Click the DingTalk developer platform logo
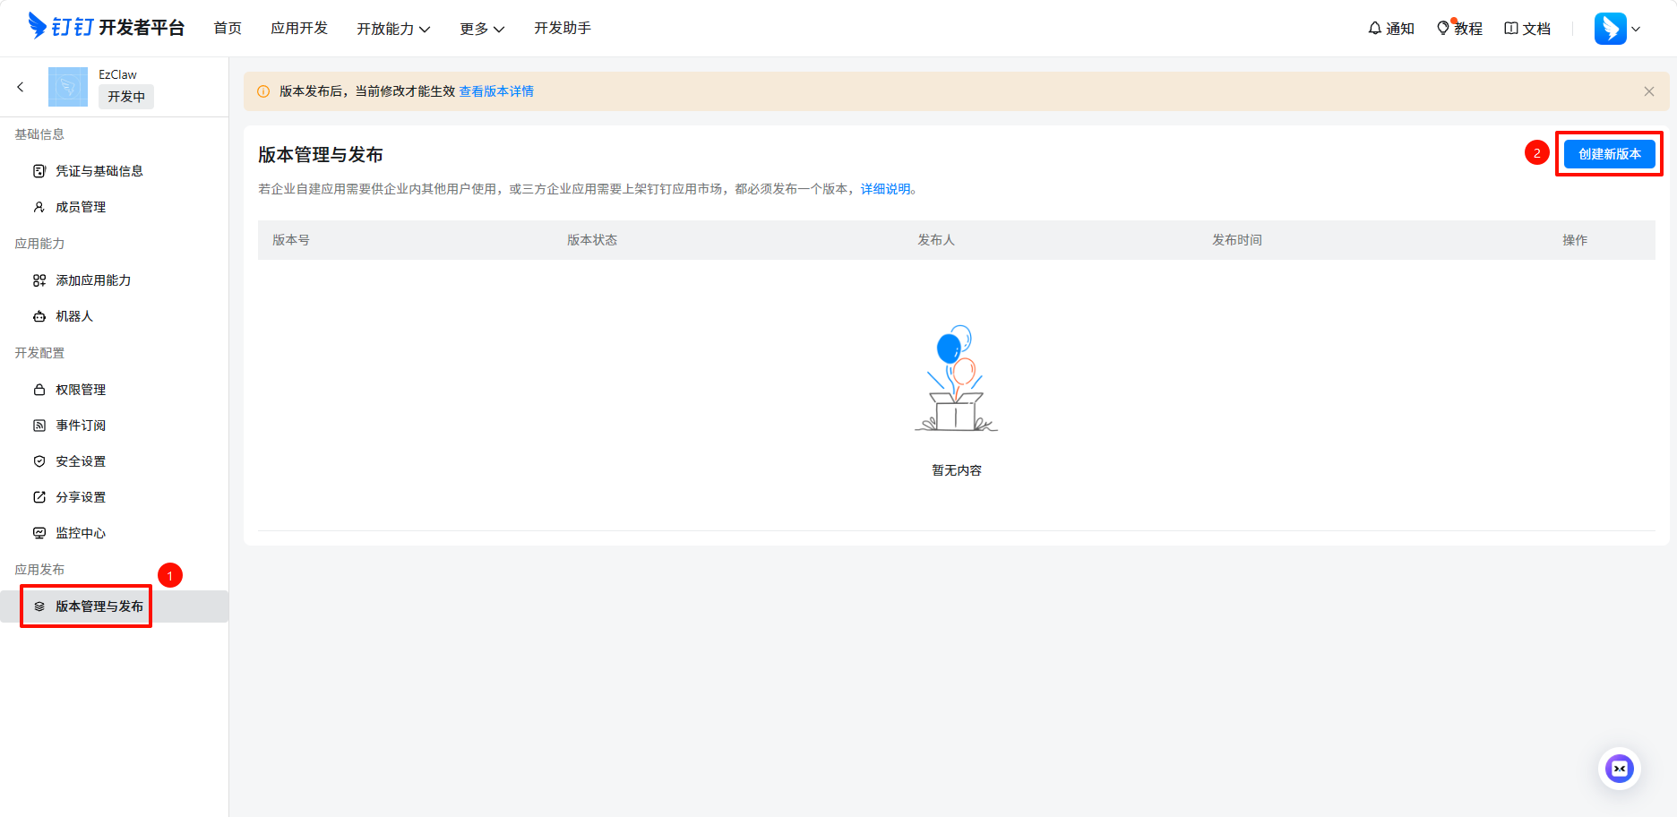 pos(106,27)
